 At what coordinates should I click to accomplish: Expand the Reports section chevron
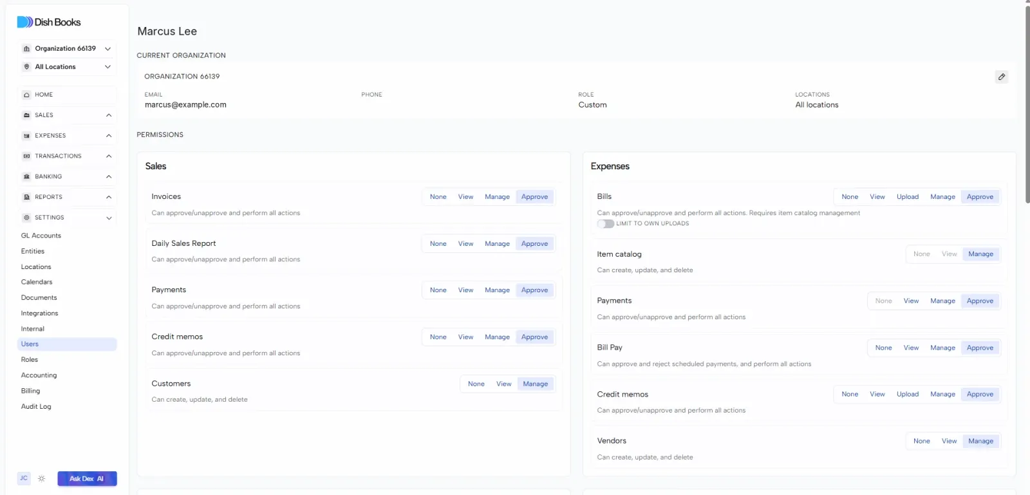pos(109,197)
